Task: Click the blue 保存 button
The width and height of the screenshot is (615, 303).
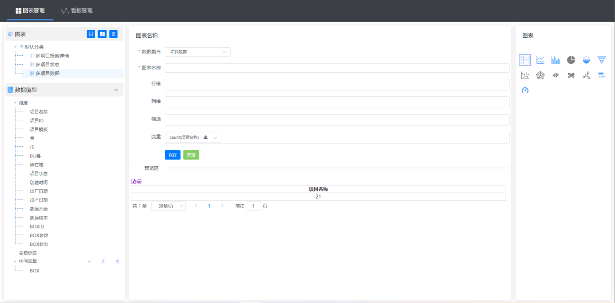Action: (x=172, y=155)
